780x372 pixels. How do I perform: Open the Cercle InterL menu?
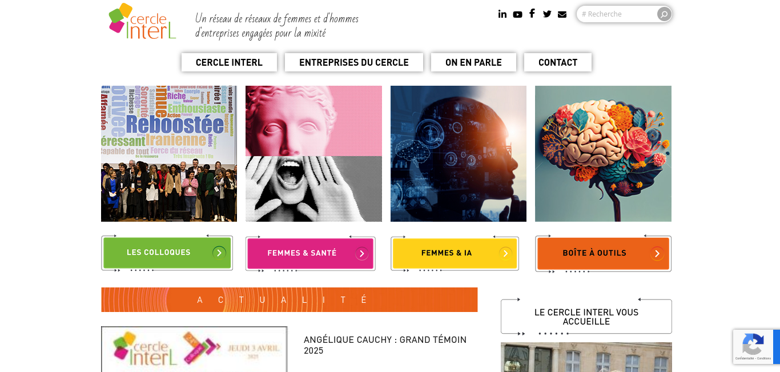pos(229,62)
